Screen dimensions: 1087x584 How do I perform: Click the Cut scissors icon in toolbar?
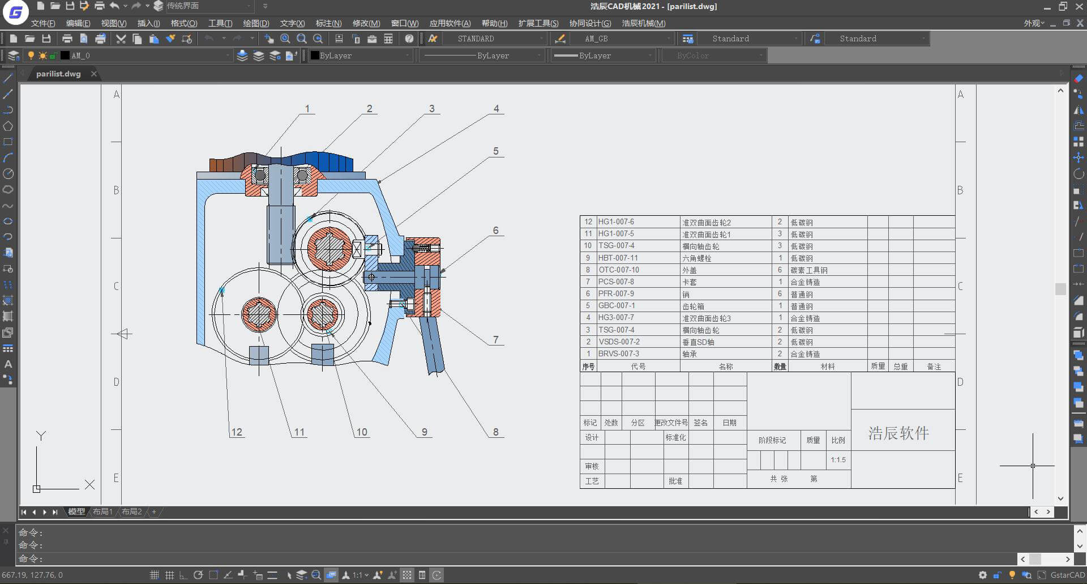121,39
